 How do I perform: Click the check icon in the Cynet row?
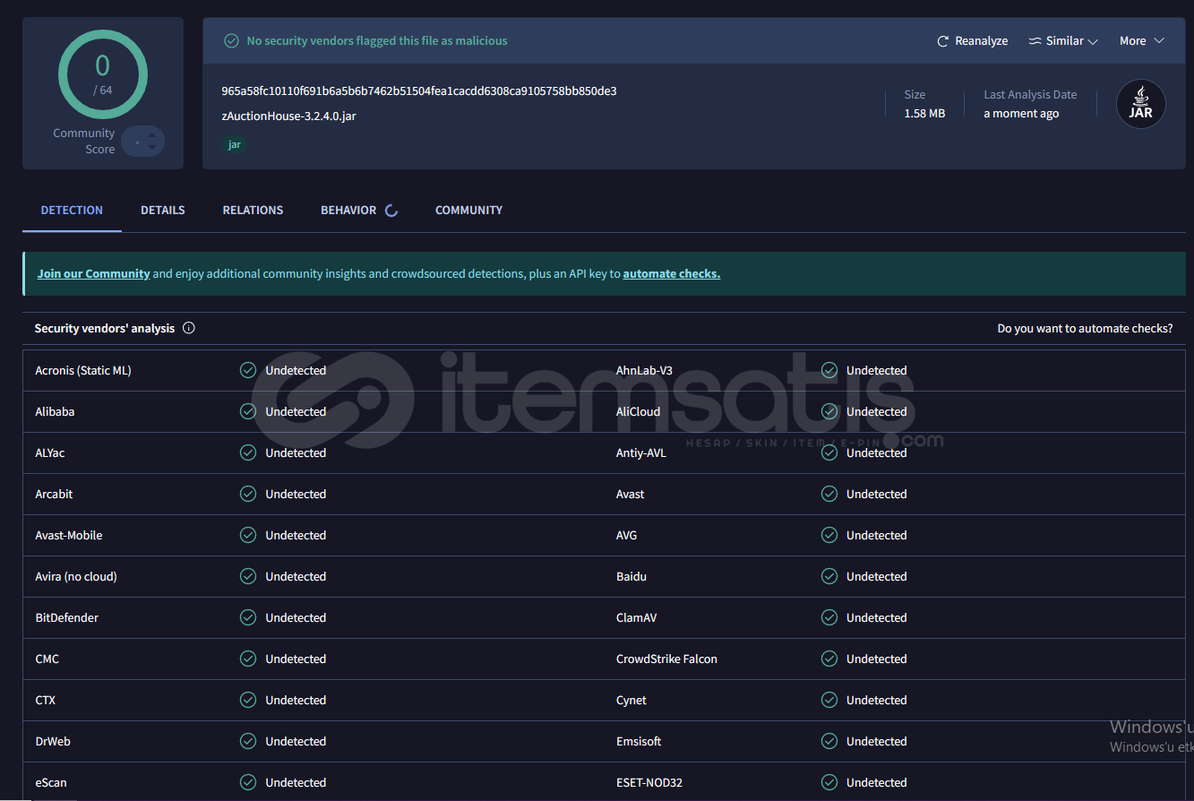(x=829, y=700)
